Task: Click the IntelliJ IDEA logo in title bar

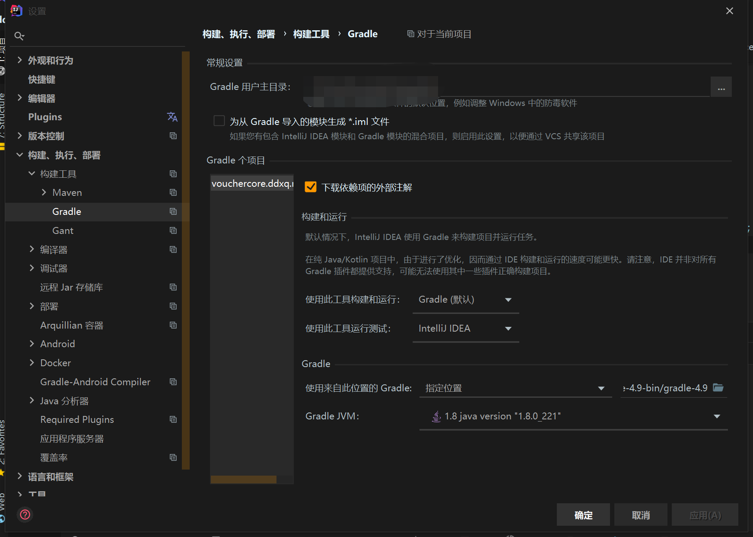Action: click(16, 10)
